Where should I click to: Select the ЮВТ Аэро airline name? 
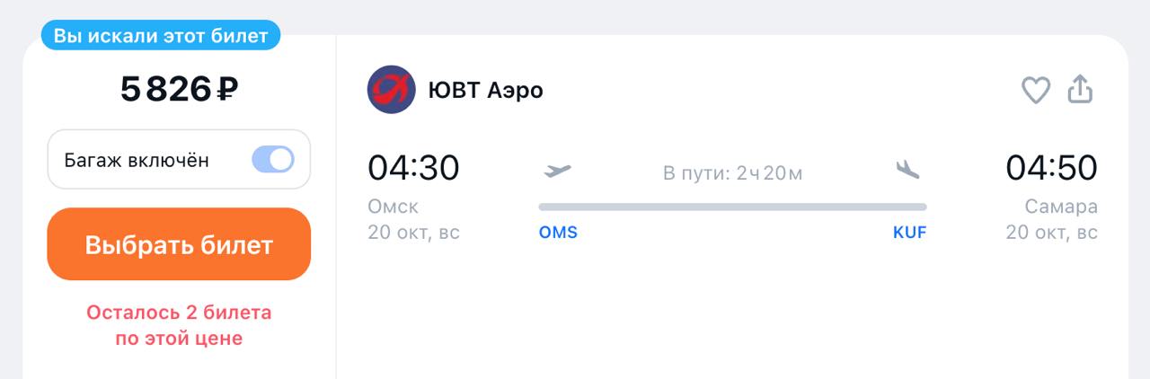click(486, 91)
